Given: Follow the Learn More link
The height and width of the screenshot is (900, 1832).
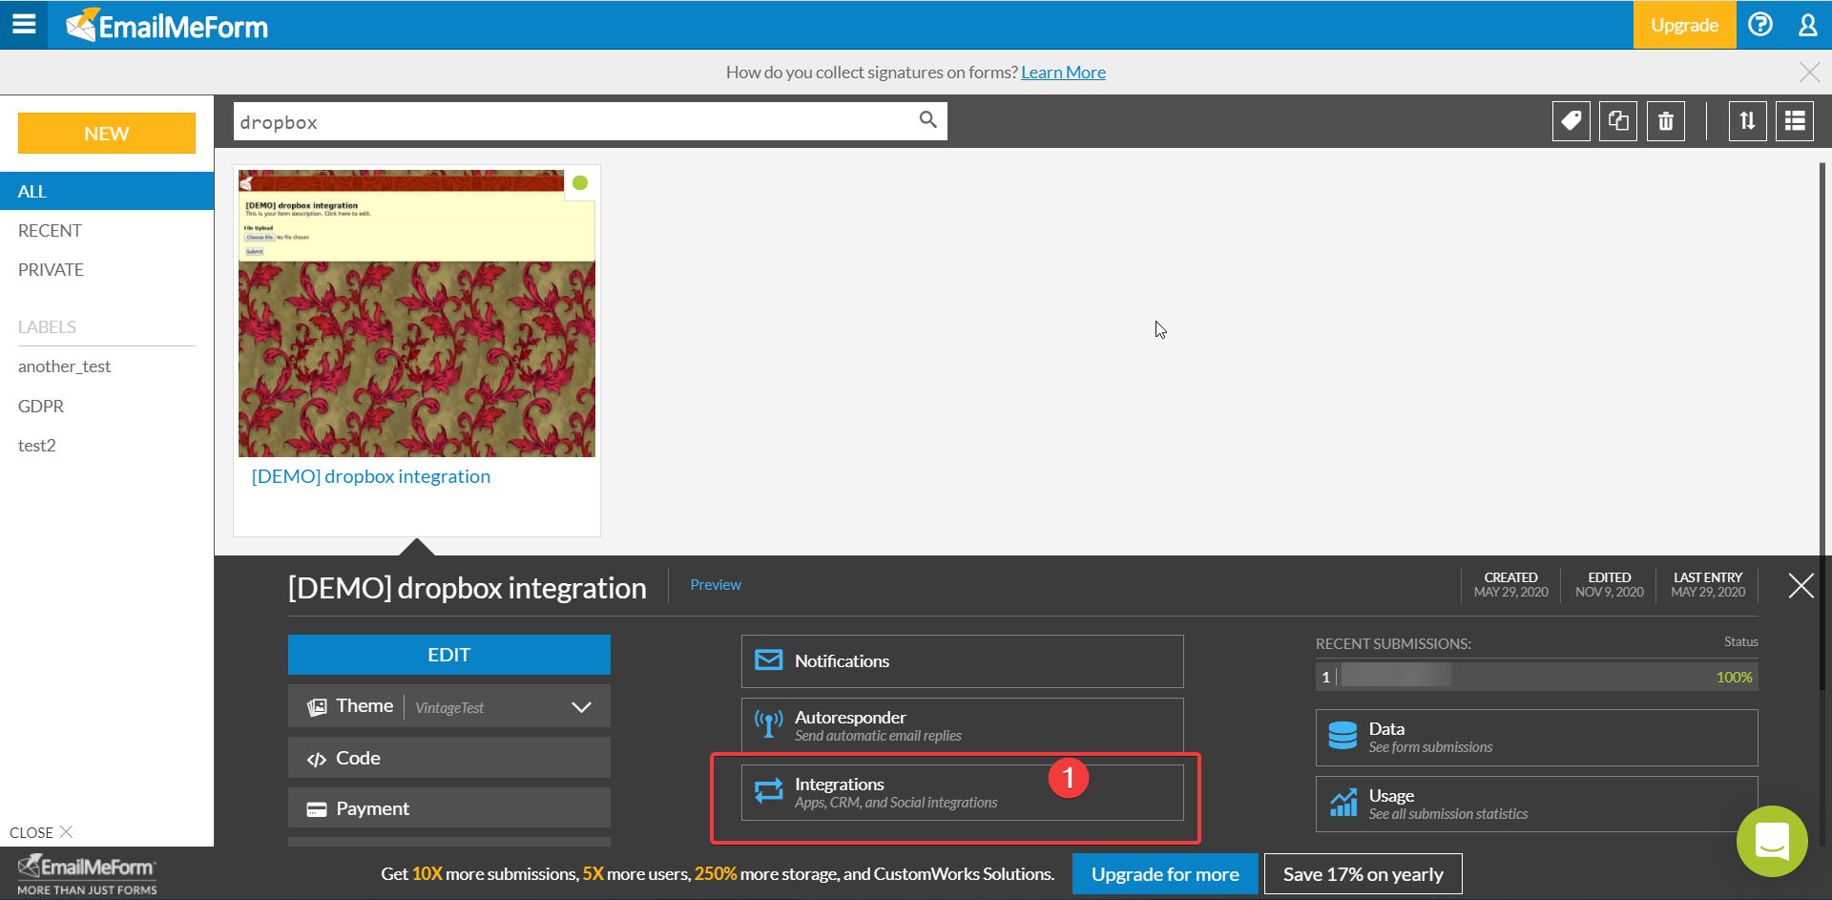Looking at the screenshot, I should [1063, 73].
